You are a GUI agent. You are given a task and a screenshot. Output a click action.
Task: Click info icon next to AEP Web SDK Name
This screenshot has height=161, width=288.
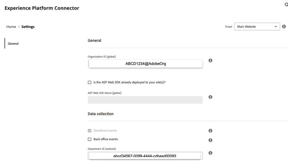tap(210, 97)
